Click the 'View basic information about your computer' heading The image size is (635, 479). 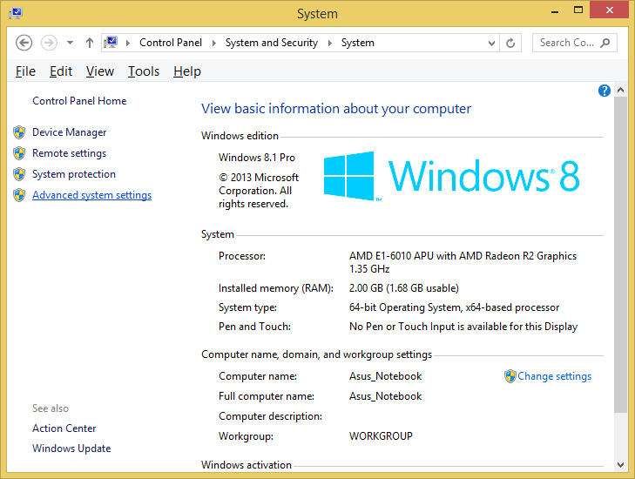336,109
